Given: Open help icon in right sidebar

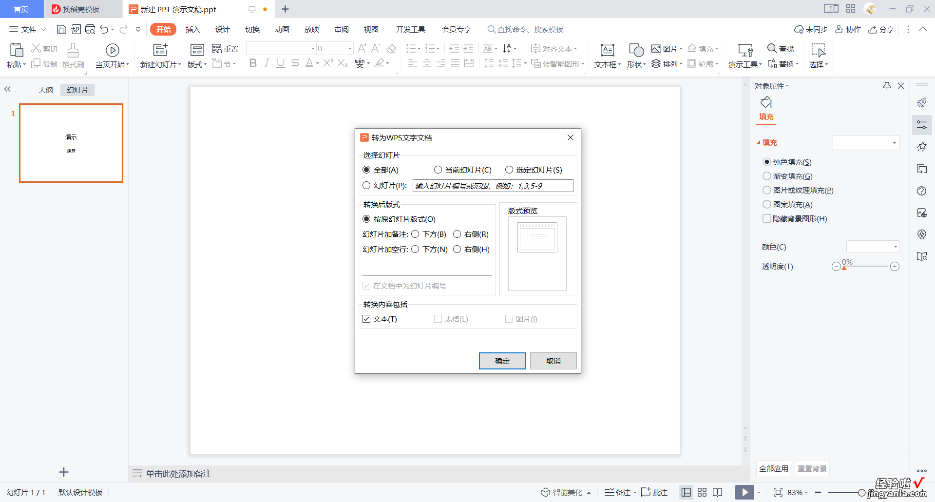Looking at the screenshot, I should (x=921, y=191).
